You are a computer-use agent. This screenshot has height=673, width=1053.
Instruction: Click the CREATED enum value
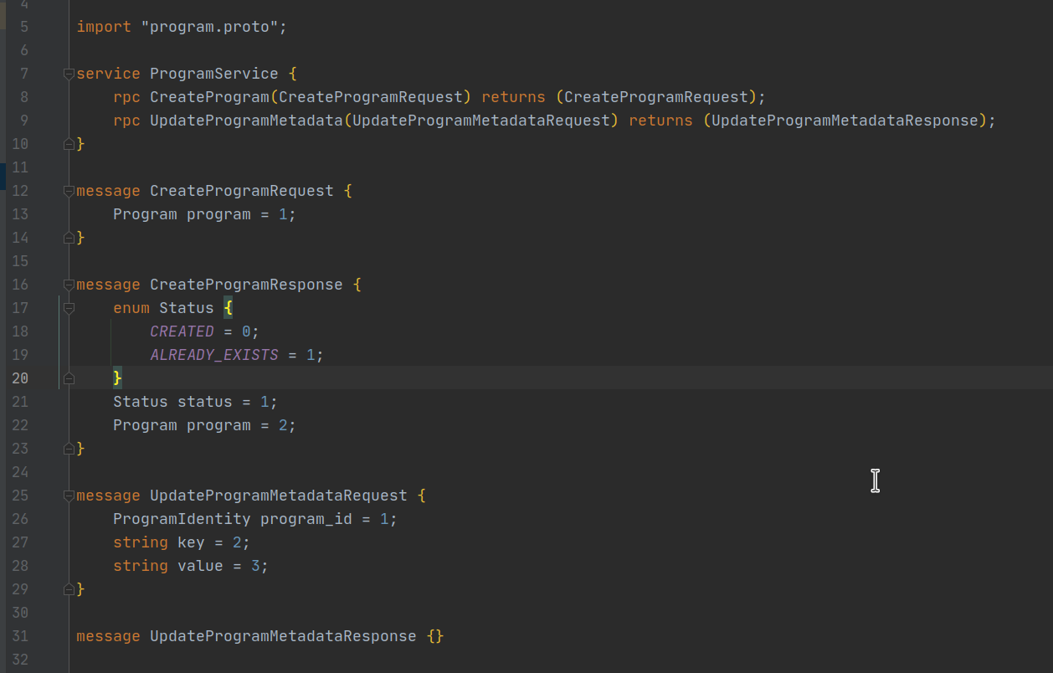[182, 331]
